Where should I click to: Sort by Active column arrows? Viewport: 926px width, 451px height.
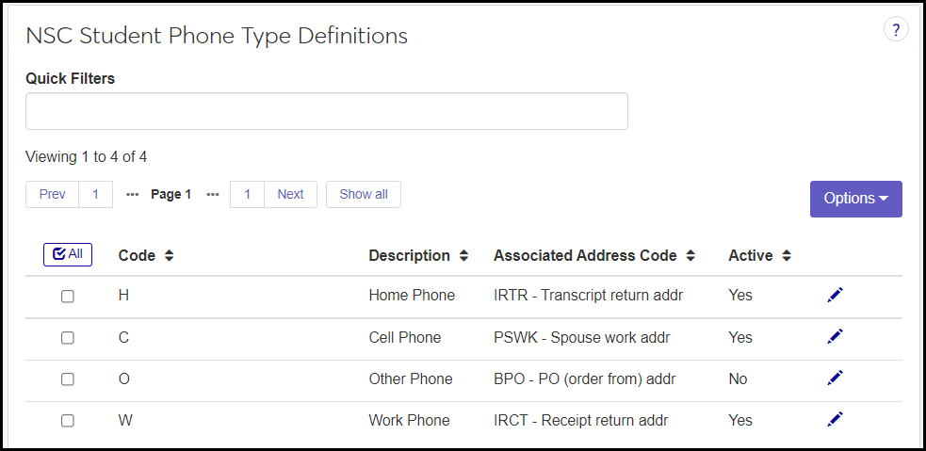[787, 255]
